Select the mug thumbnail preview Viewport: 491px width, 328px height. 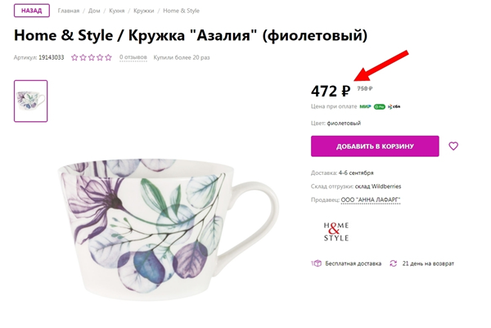tap(31, 101)
